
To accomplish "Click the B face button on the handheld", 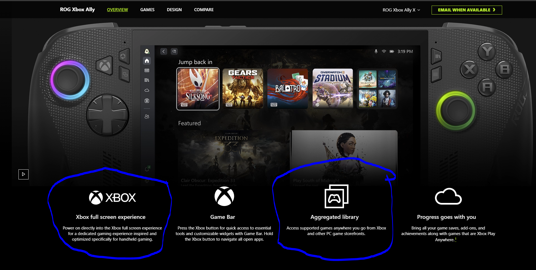I will click(505, 69).
